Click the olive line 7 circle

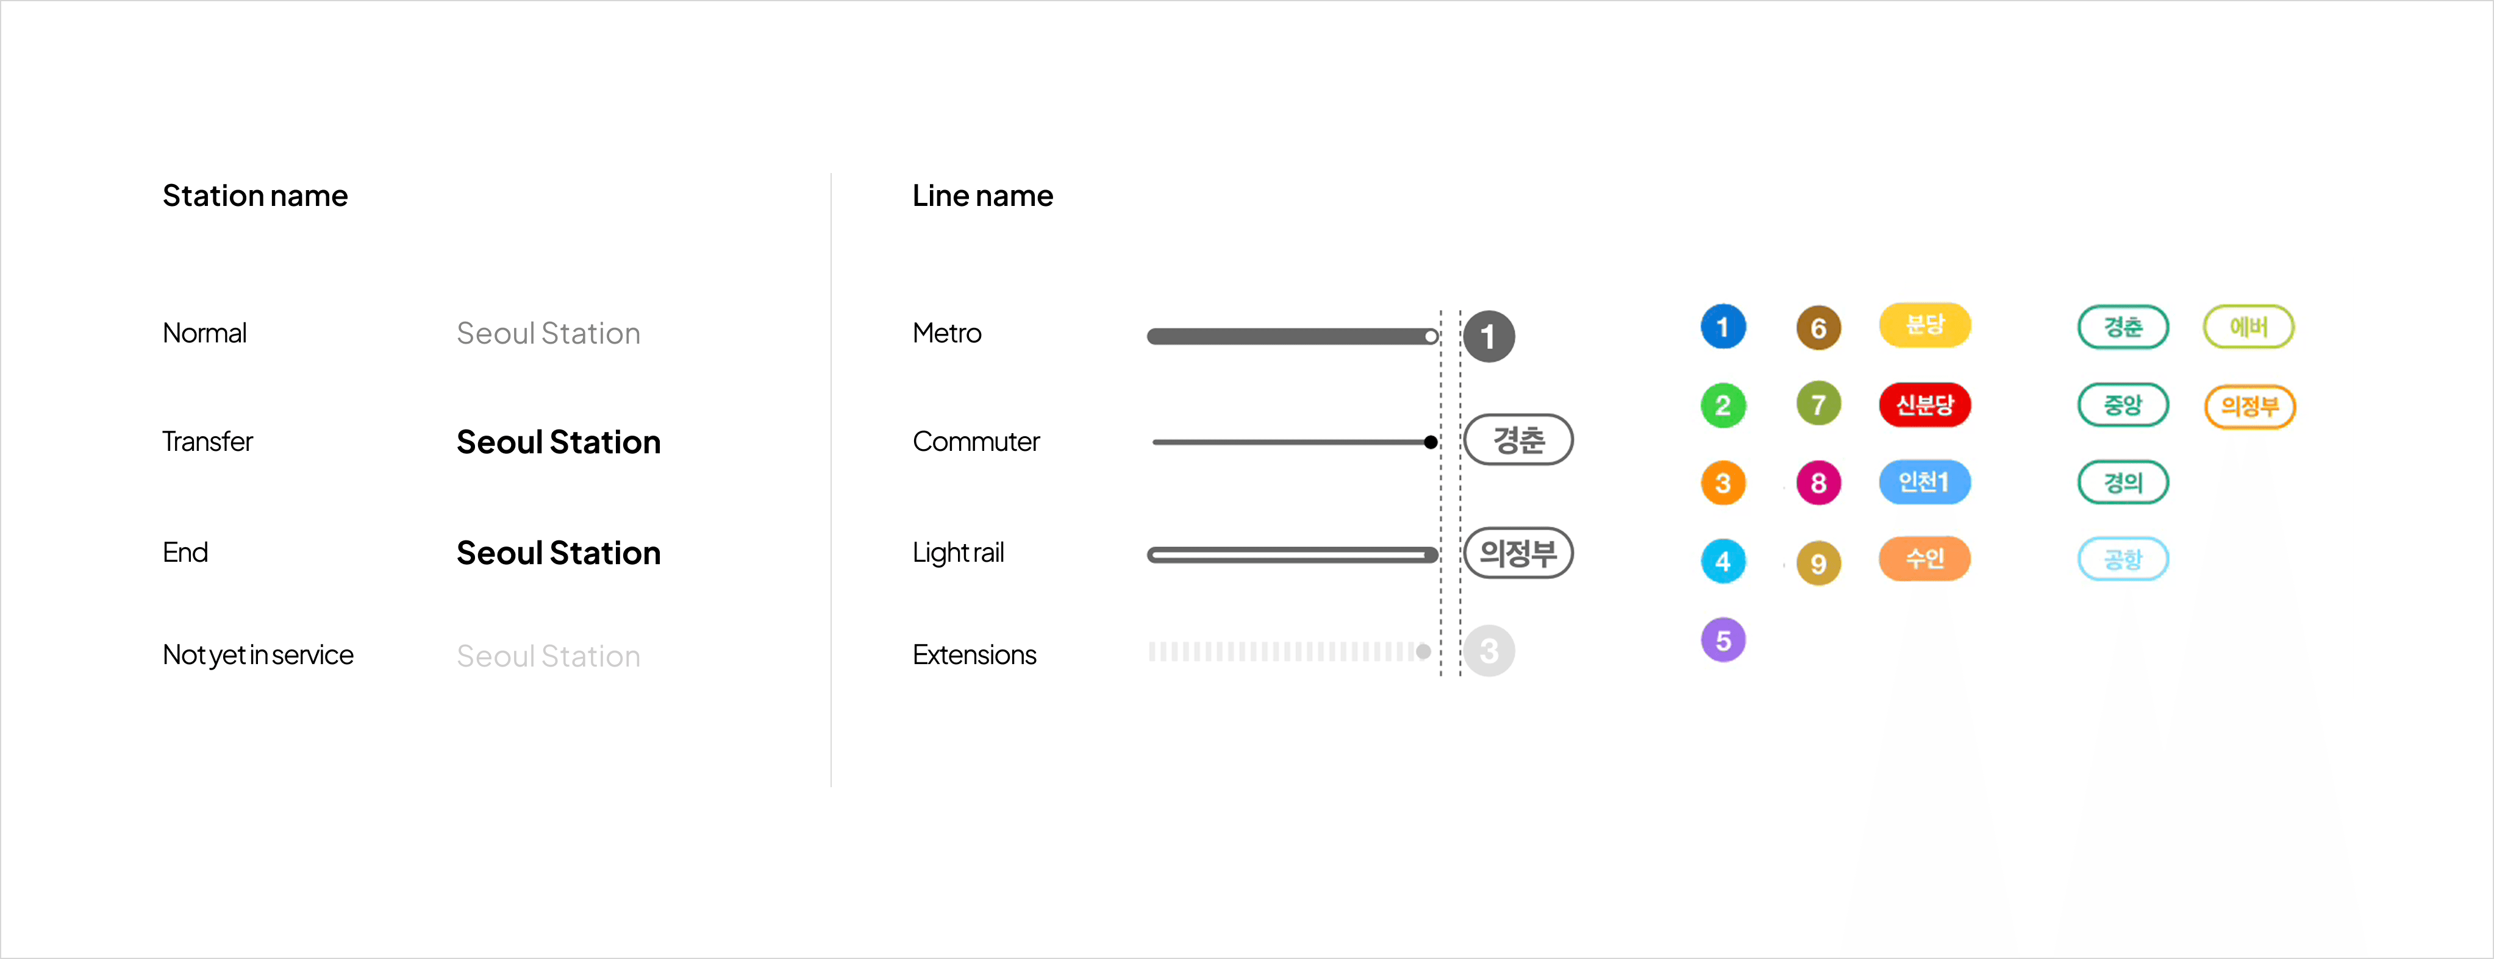point(1817,405)
